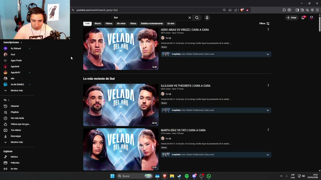
Task: Open Illojuan vs TheGrefg thumbnail
Action: click(x=121, y=105)
